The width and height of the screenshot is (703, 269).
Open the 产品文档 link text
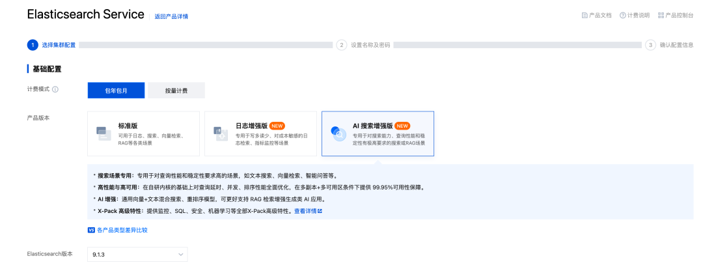tap(600, 15)
